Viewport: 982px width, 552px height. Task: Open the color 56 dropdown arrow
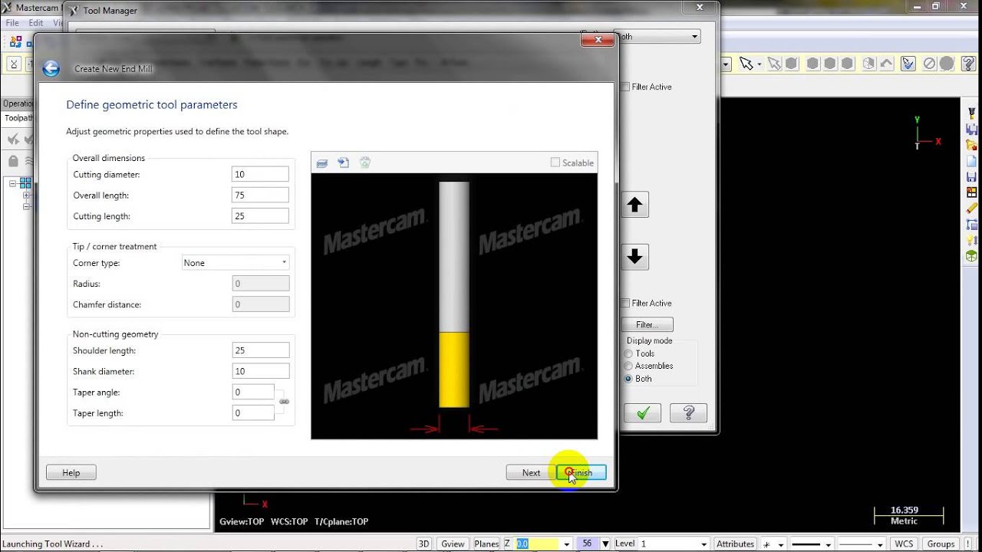(605, 544)
